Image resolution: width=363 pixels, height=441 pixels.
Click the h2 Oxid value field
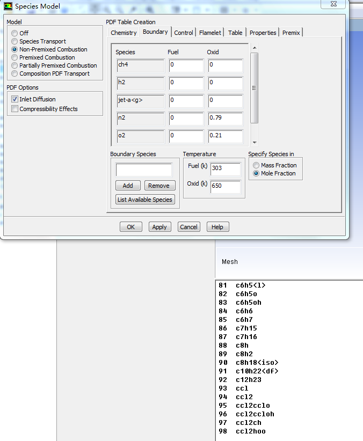click(226, 84)
